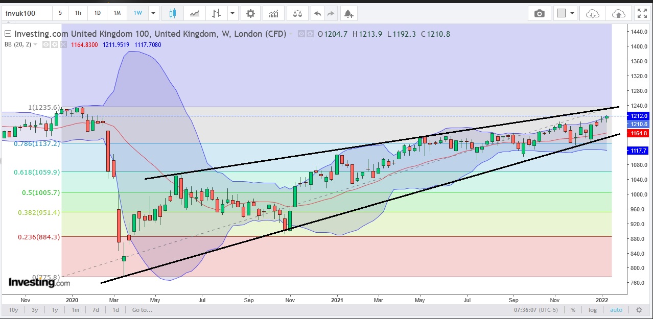Select the 1D interval tab

(x=97, y=13)
